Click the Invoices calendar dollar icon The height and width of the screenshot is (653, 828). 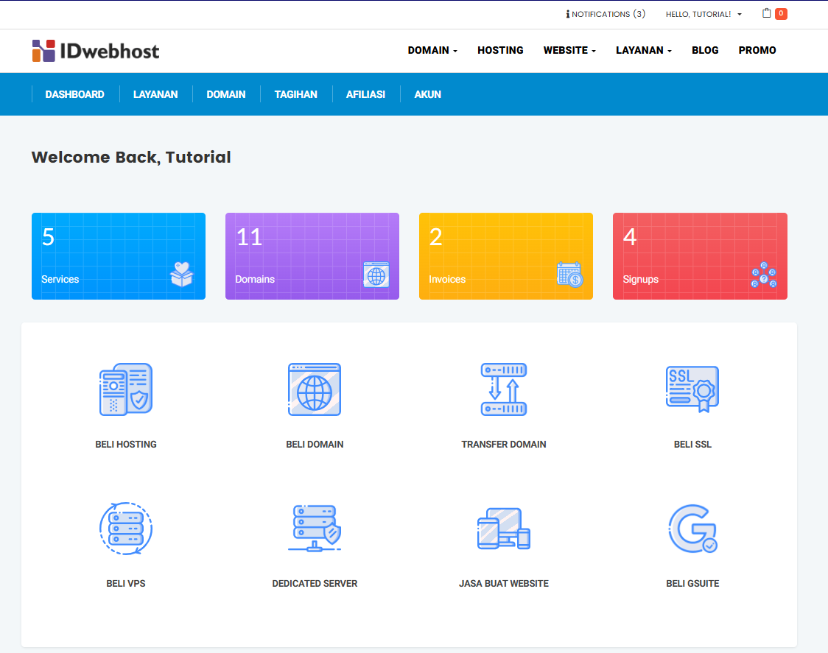click(570, 274)
